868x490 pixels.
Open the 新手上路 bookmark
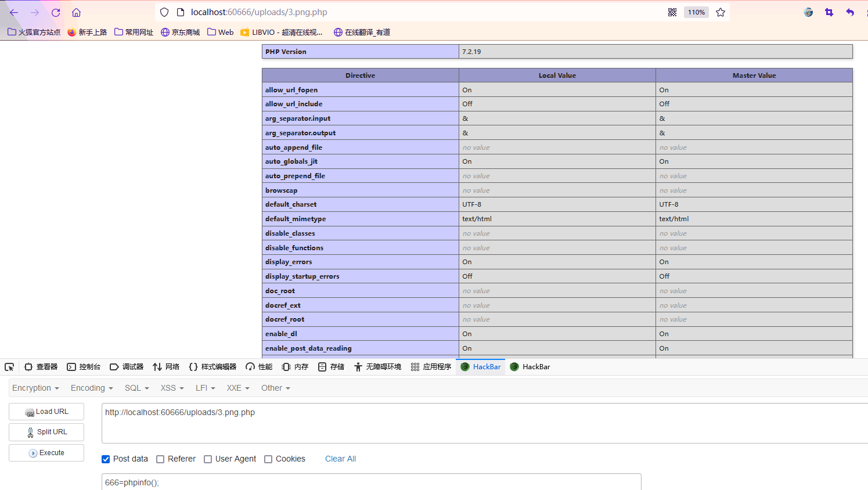pos(87,32)
